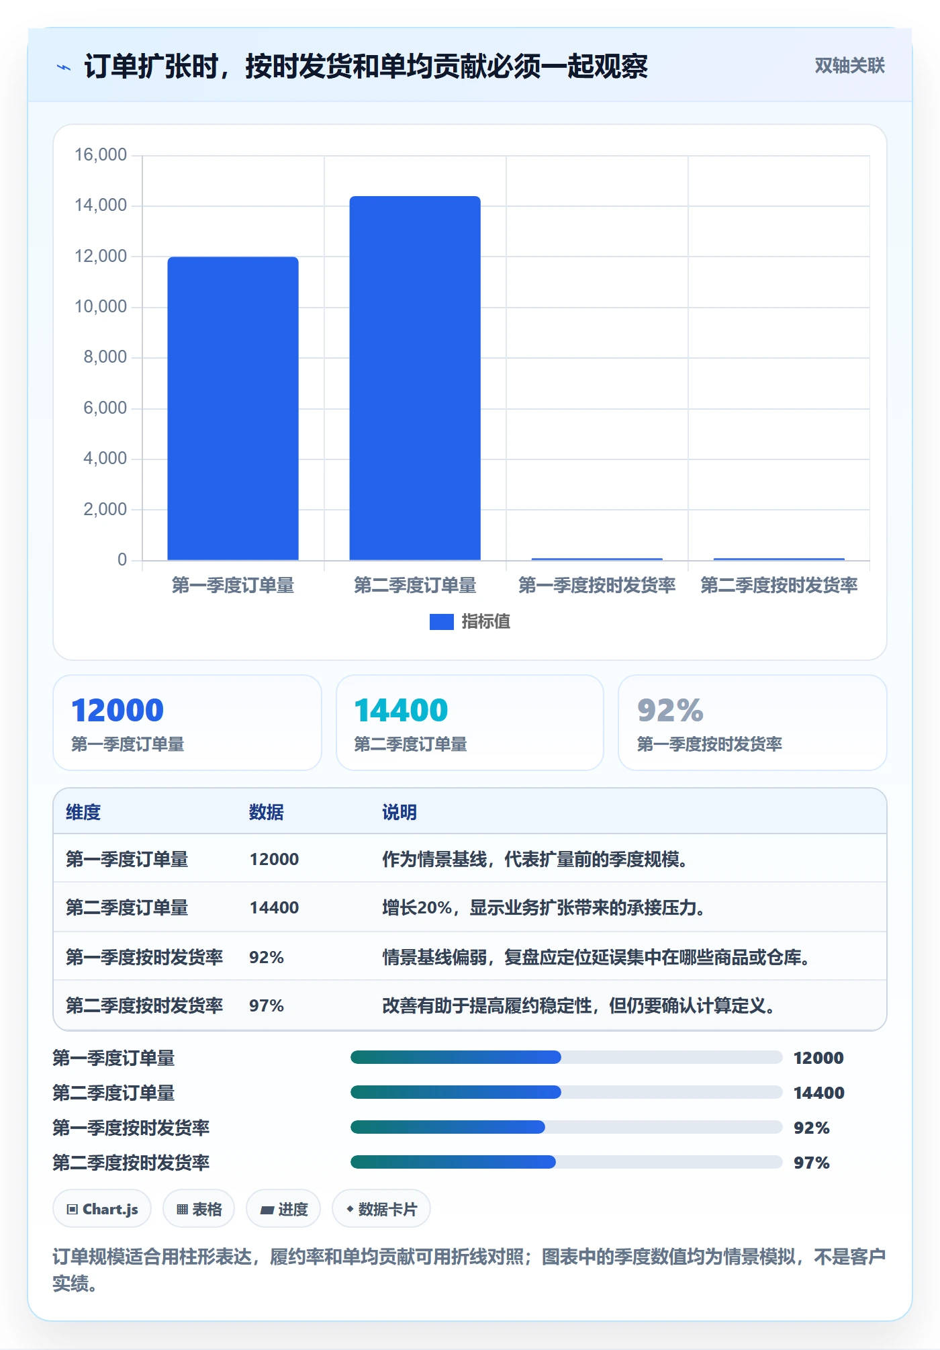
Task: Click the 第一季度订单量 progress bar
Action: pyautogui.click(x=566, y=1057)
